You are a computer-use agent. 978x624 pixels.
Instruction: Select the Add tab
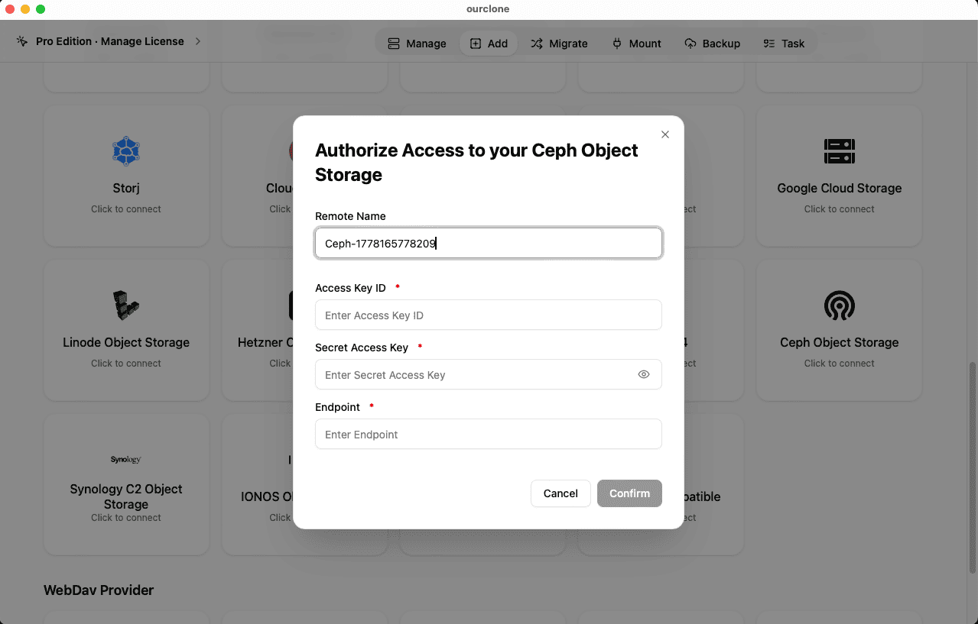click(x=489, y=44)
